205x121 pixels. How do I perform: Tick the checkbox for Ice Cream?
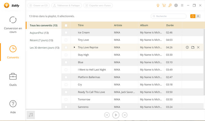pos(66,33)
